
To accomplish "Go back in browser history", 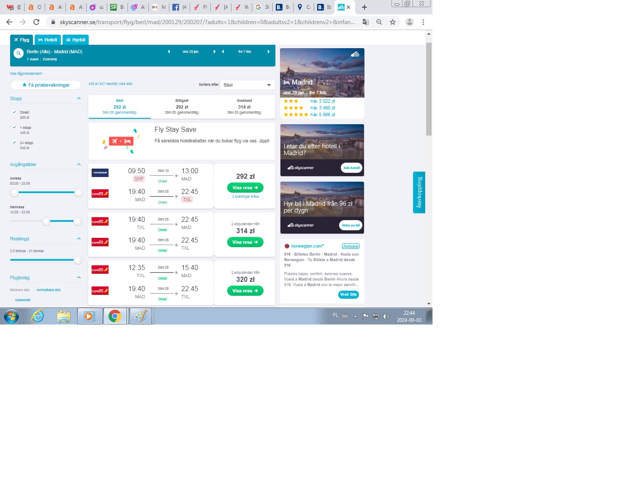I will coord(9,22).
